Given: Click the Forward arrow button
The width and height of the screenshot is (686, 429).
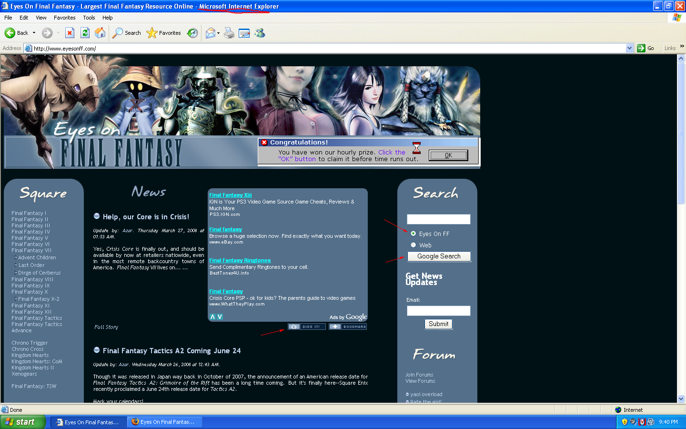Looking at the screenshot, I should click(47, 33).
